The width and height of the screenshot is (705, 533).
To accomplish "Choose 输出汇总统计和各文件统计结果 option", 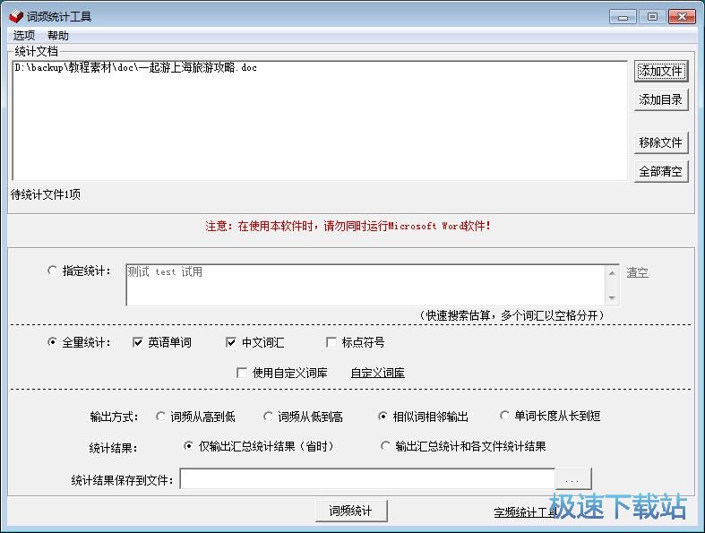I will coord(385,446).
